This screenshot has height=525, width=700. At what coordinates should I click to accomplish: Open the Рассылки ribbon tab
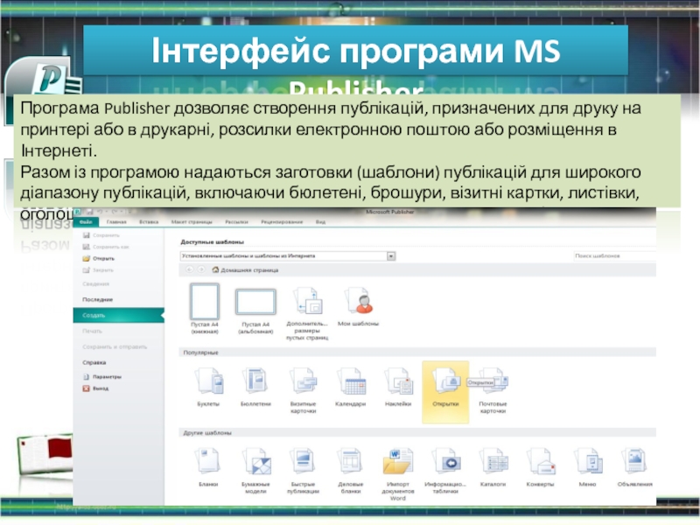coord(236,222)
